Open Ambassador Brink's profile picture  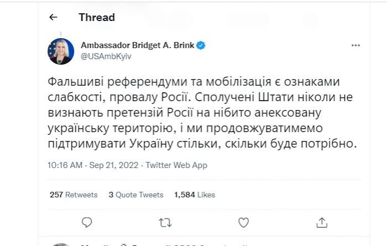click(61, 51)
